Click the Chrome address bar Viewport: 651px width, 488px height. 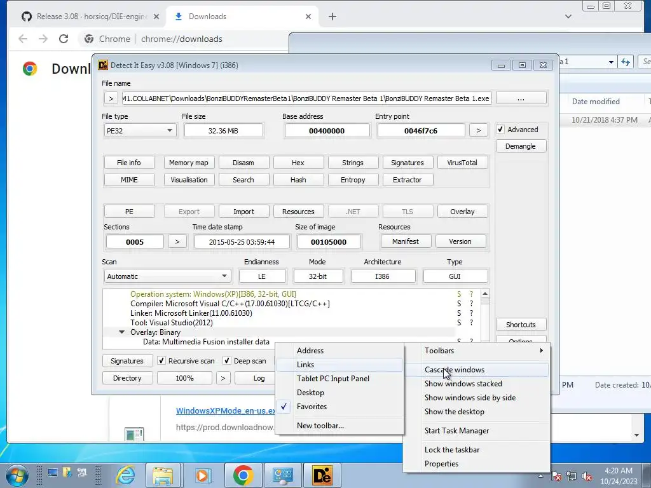coord(182,39)
